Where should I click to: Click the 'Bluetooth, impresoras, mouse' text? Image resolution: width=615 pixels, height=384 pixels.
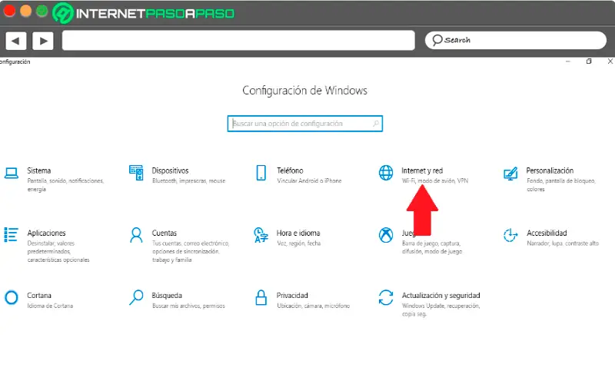(188, 180)
